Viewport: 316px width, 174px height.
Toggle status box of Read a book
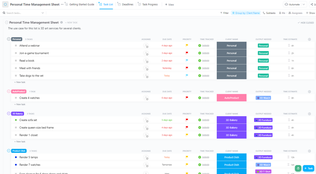point(16,61)
